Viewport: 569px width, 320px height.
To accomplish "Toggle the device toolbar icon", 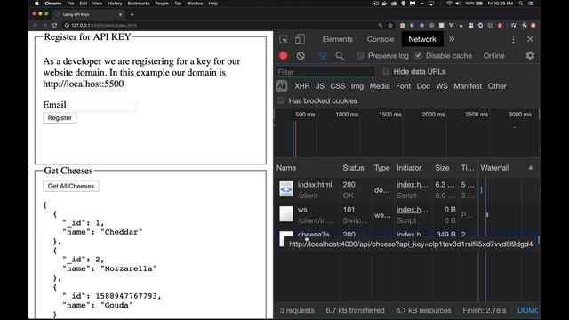I will (x=300, y=39).
